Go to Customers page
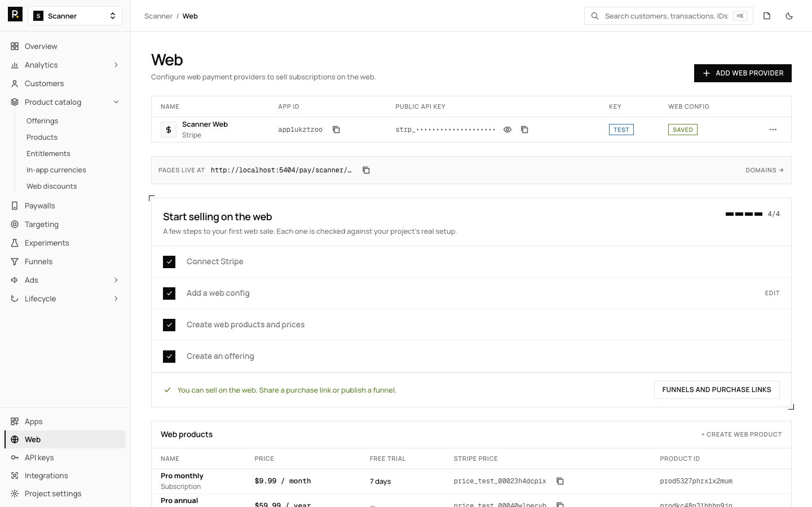The height and width of the screenshot is (507, 812). point(65,83)
